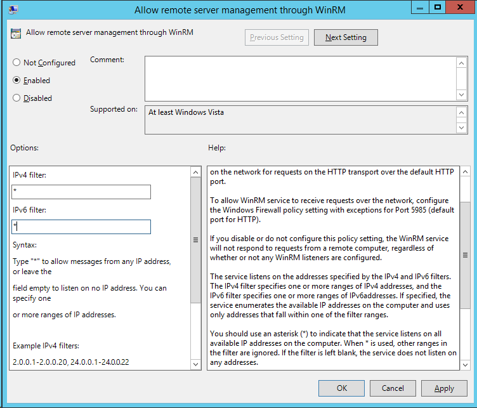Screen dimensions: 477x408
Task: Click the Comment box scroll down arrow
Action: click(x=462, y=94)
